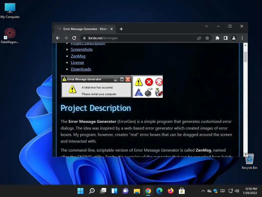Viewport: 262px width, 197px height.
Task: Bookmark this tab with the star icon
Action: click(207, 38)
